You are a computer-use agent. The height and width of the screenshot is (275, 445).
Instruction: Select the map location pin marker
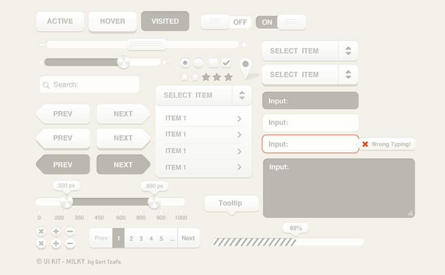[x=246, y=66]
